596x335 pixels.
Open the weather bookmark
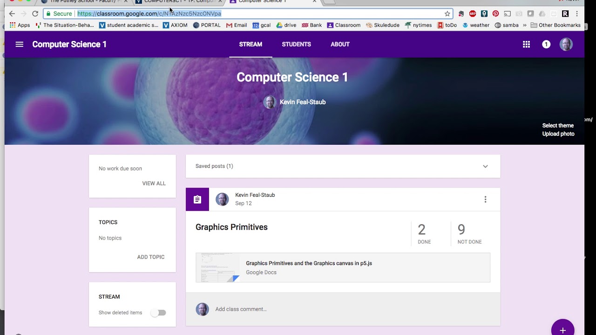[x=476, y=25]
